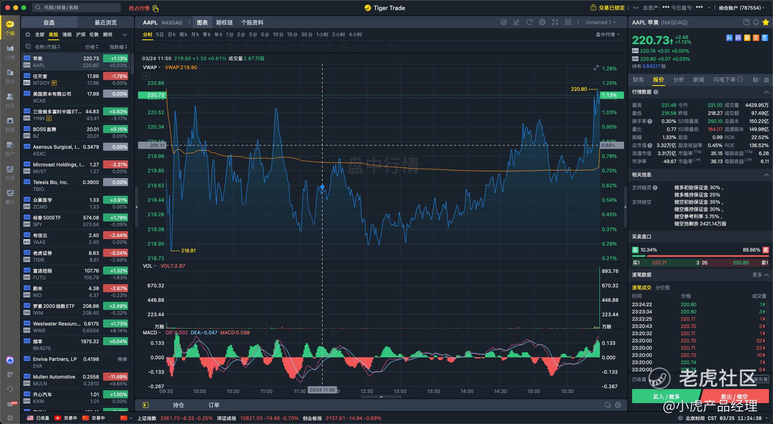Open right panel hamburger menu
This screenshot has height=424, width=773.
767,80
